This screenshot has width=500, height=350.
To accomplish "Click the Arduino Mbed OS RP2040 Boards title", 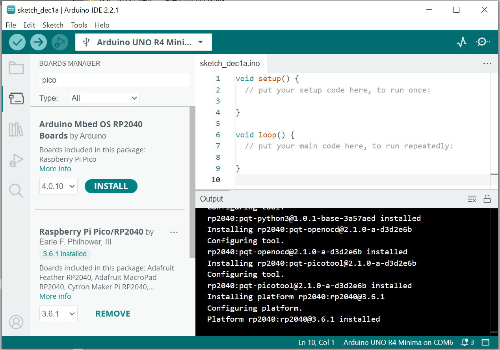I will click(x=91, y=130).
